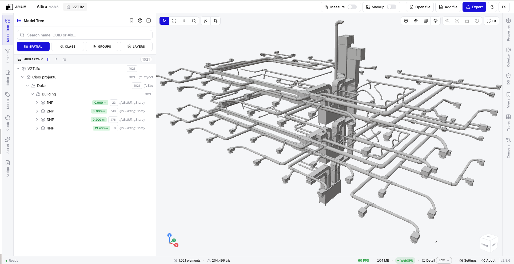Toggle the hide-elements crossed eye icon
Screen dimensions: 514x264
point(447,21)
